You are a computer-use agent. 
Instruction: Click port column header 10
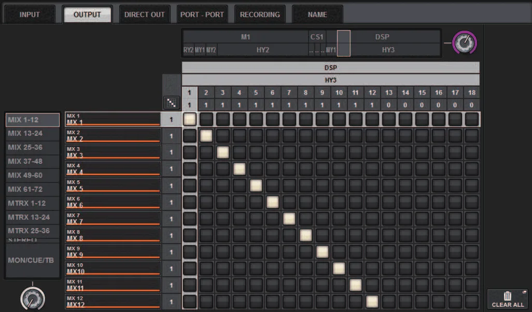[x=339, y=93]
